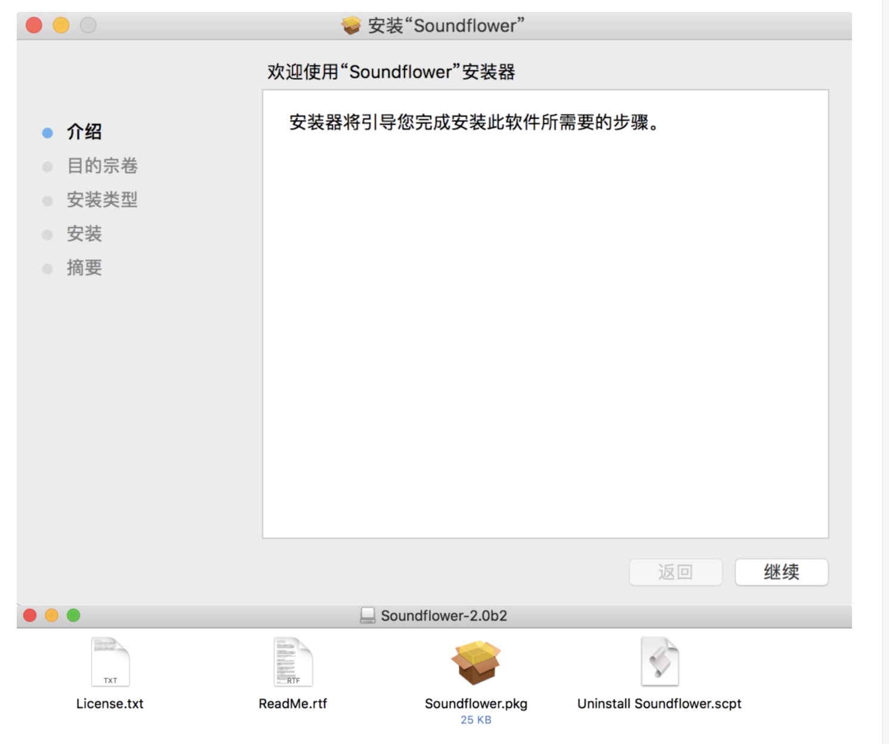Click the 安装“Soundflower” window title
The image size is (889, 744).
click(446, 26)
